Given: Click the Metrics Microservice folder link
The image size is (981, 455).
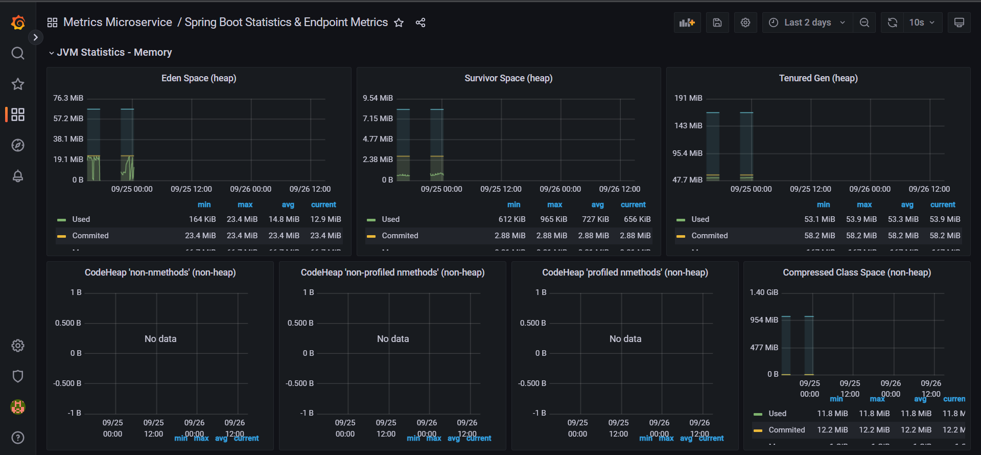Looking at the screenshot, I should tap(118, 22).
